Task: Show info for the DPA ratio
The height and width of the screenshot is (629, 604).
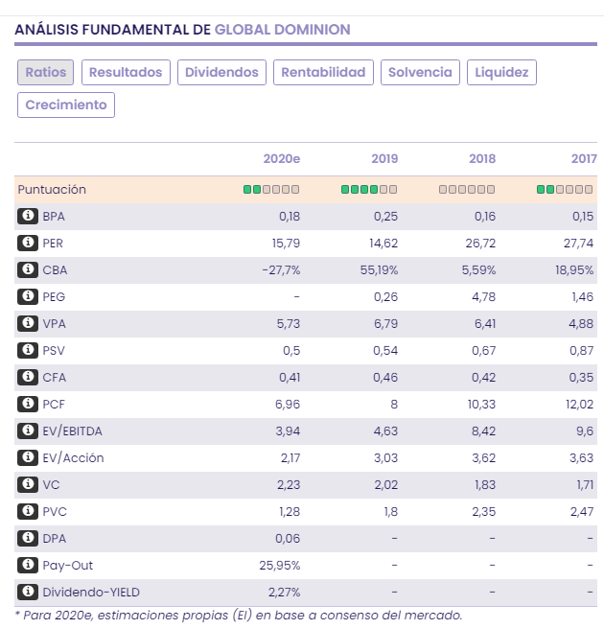Action: (27, 539)
